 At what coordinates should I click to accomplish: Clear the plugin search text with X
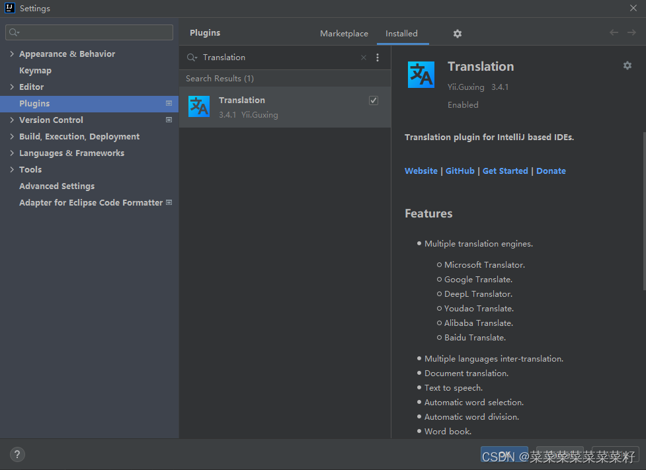pos(364,58)
